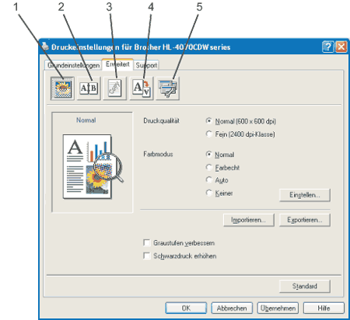The height and width of the screenshot is (320, 350).
Task: Open the Copy watermark settings icon
Action: 115,89
